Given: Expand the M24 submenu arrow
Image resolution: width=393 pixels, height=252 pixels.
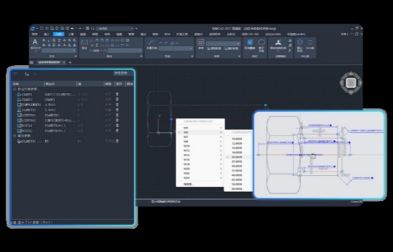Looking at the screenshot, I should [221, 178].
